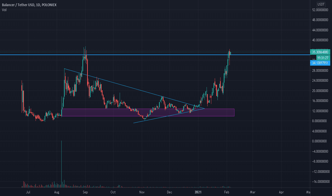The image size is (332, 196).
Task: Click the Oct label on time axis
Action: point(113,192)
